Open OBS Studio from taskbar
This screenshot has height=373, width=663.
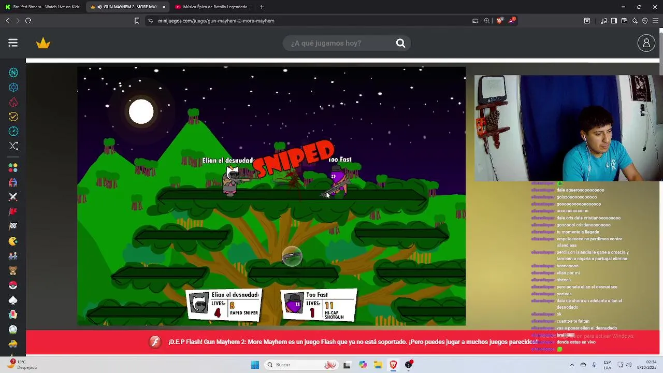[x=409, y=365]
